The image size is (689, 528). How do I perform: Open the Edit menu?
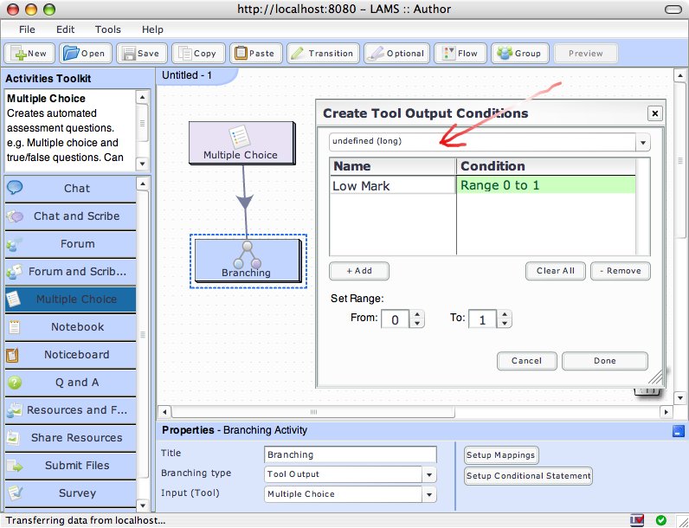coord(66,29)
